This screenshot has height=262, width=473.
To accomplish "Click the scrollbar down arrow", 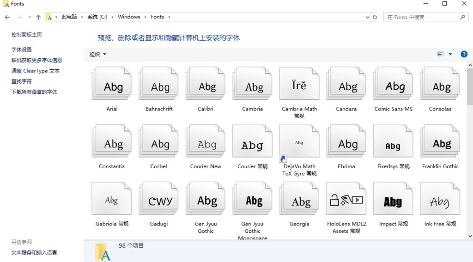I will tap(470, 236).
